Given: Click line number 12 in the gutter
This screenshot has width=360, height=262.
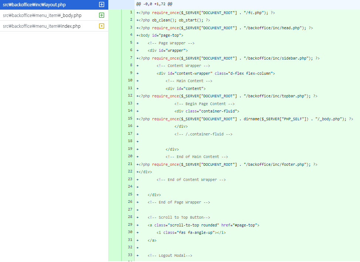Looking at the screenshot, I should coord(130,95).
